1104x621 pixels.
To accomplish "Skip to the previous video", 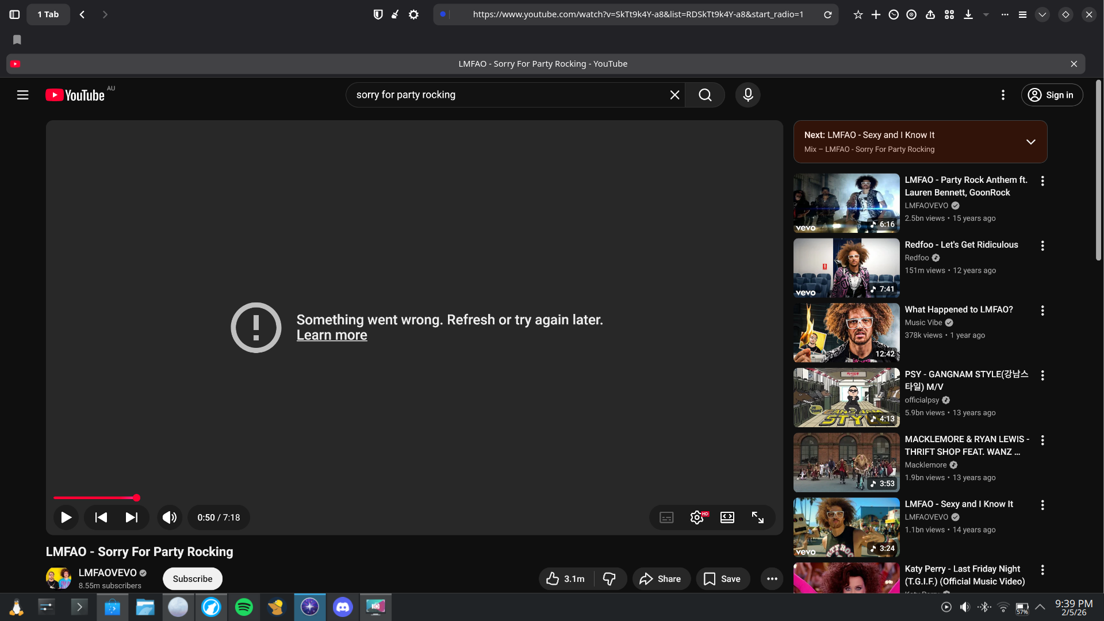I will pyautogui.click(x=101, y=517).
